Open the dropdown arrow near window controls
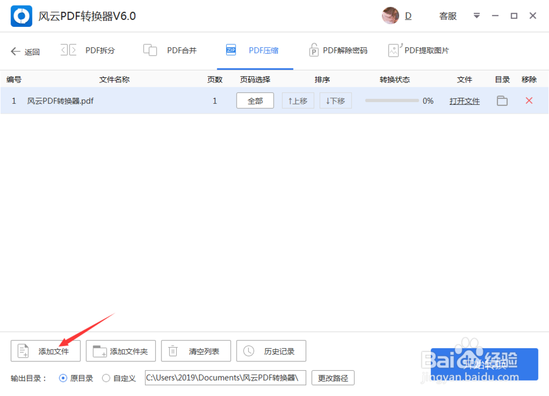The width and height of the screenshot is (549, 396). pos(476,16)
